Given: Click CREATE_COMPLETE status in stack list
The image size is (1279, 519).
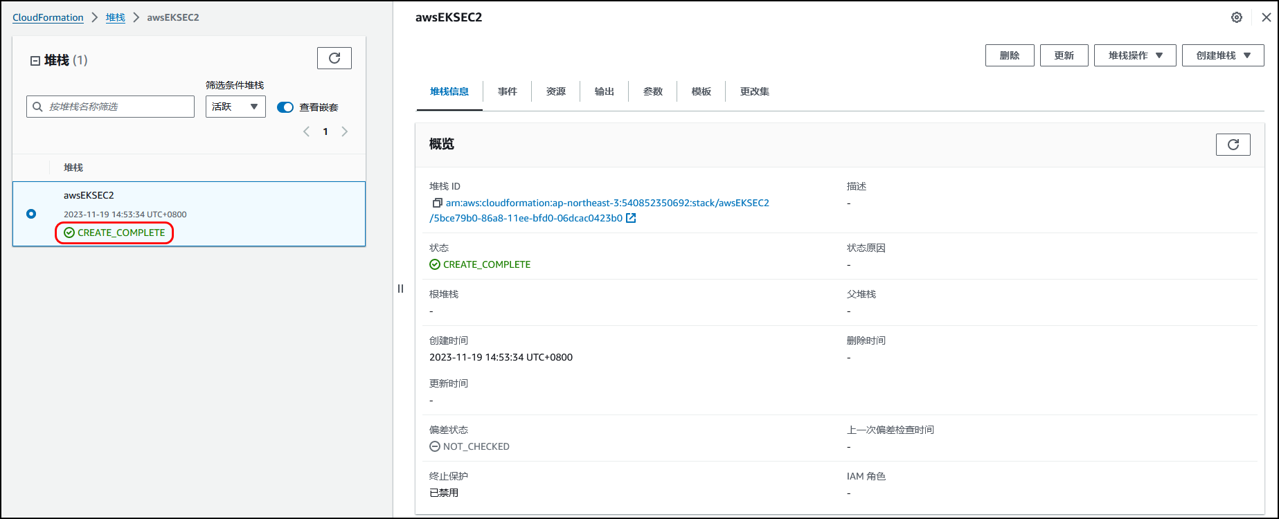Looking at the screenshot, I should point(114,233).
